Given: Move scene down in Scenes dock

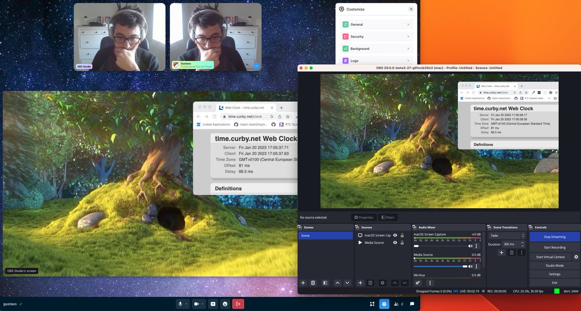Looking at the screenshot, I should 347,282.
